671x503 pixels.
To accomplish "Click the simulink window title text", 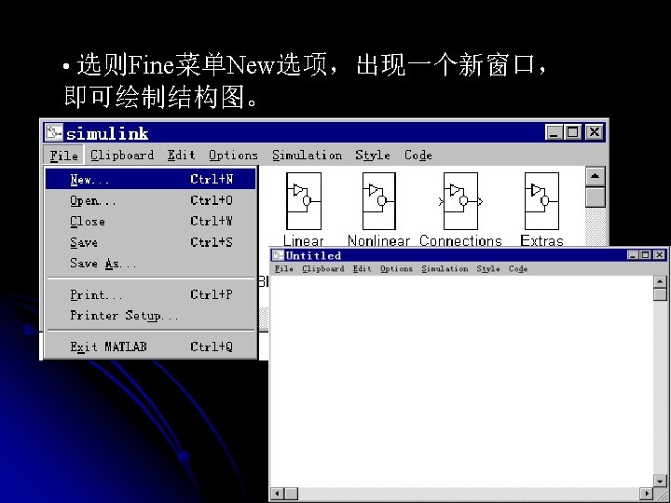I will tap(107, 133).
